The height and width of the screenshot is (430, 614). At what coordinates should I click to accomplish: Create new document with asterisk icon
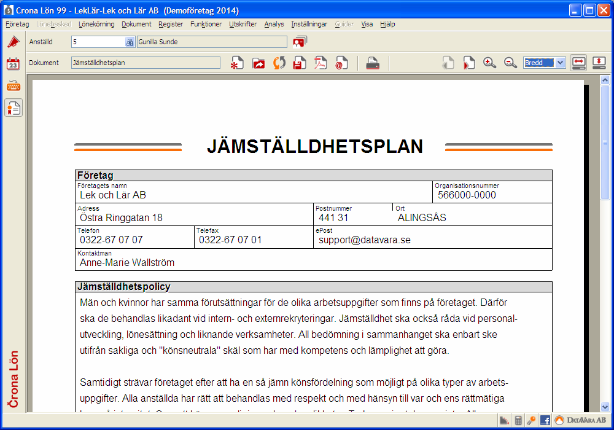pos(237,63)
